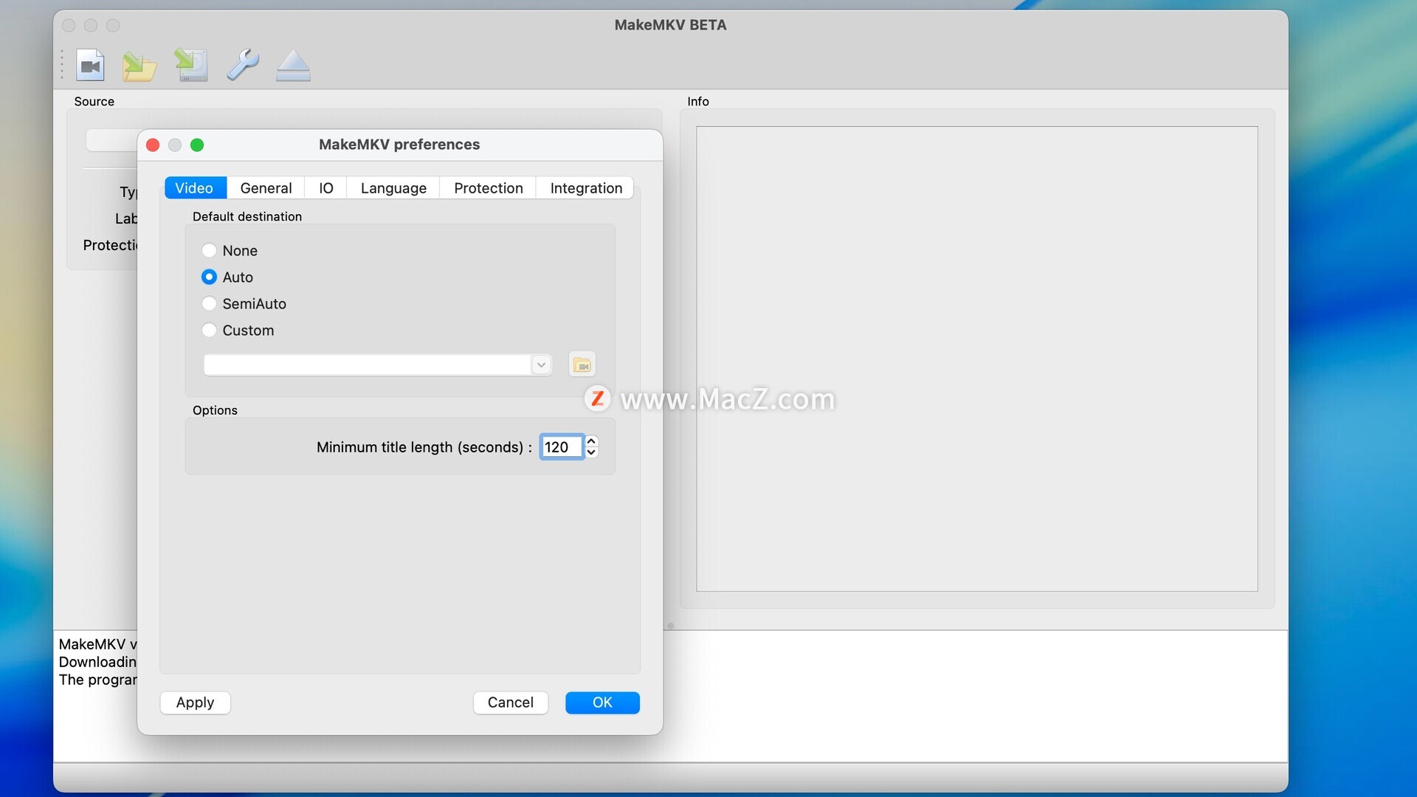Select the Auto destination option
This screenshot has width=1417, height=797.
click(210, 277)
